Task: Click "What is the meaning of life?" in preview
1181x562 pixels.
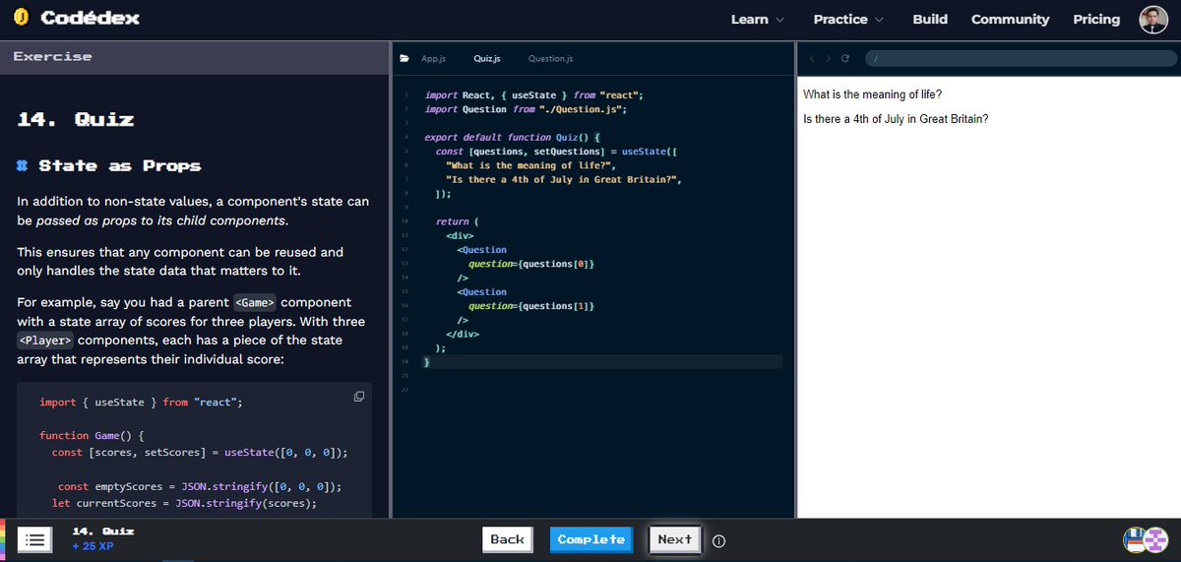Action: 872,94
